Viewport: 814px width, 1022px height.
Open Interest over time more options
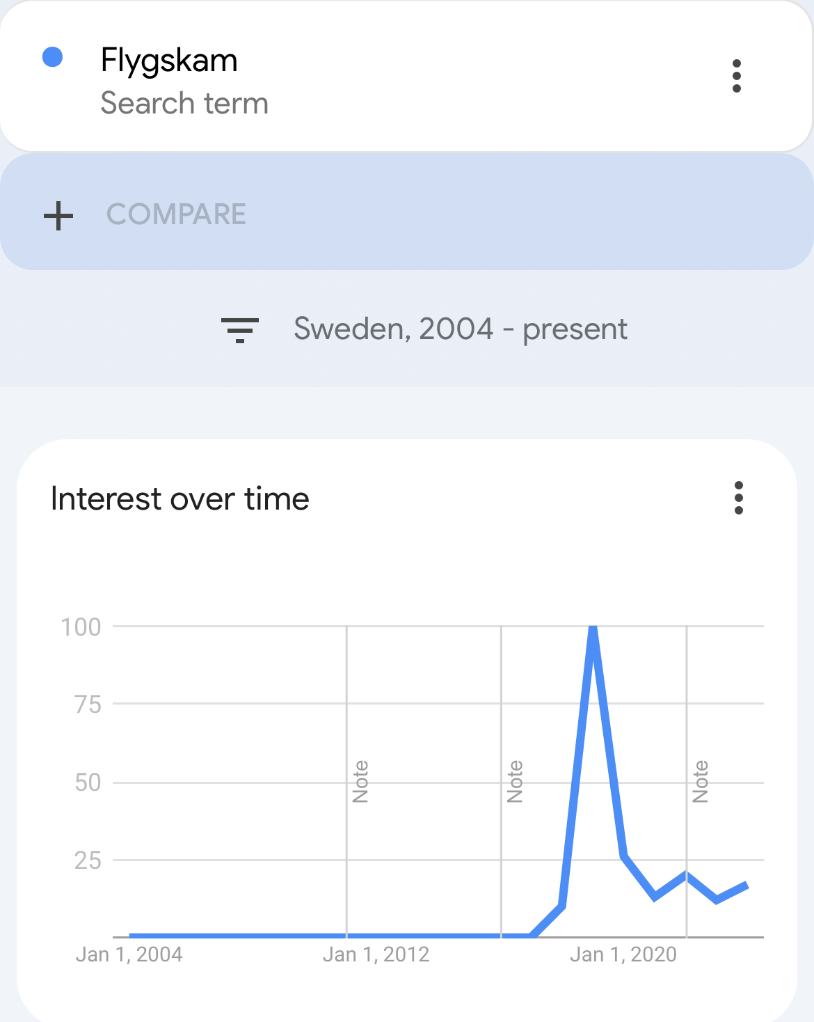pyautogui.click(x=738, y=498)
